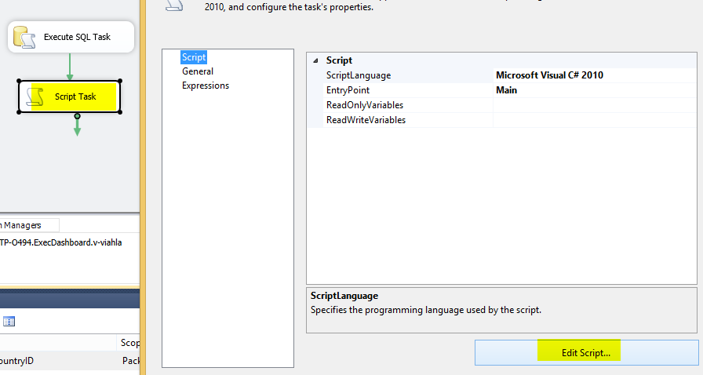The width and height of the screenshot is (703, 375).
Task: Click the Script Task scroll icon
Action: pyautogui.click(x=35, y=96)
